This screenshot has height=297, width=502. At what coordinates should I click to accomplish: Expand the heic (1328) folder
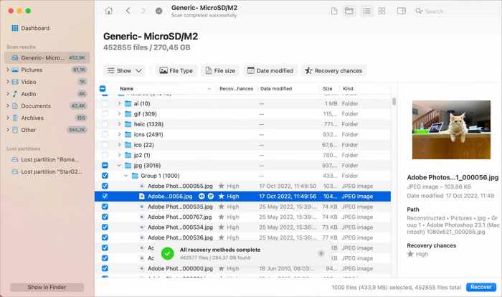click(x=119, y=124)
